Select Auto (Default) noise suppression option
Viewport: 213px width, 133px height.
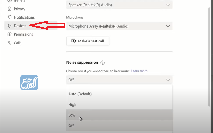coord(119,94)
